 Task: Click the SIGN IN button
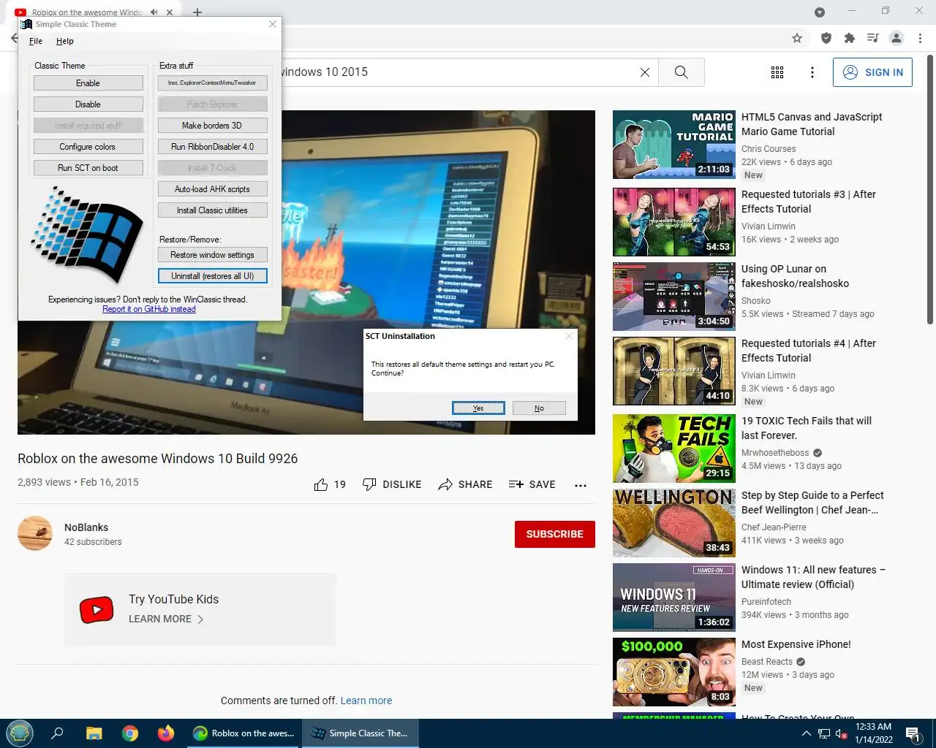click(872, 72)
